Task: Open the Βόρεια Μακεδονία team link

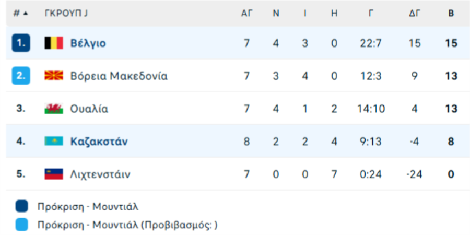Action: click(x=119, y=76)
